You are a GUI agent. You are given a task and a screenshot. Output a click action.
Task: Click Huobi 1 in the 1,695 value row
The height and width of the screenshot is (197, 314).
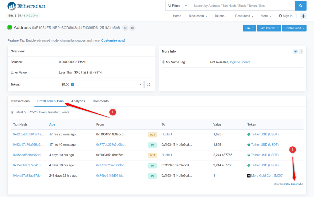(x=167, y=134)
